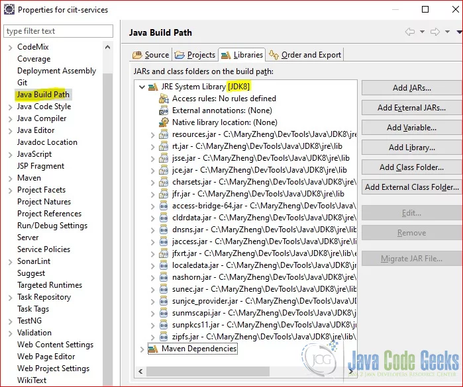Click the sidebar scroll up arrow
The width and height of the screenshot is (463, 387).
(x=108, y=47)
